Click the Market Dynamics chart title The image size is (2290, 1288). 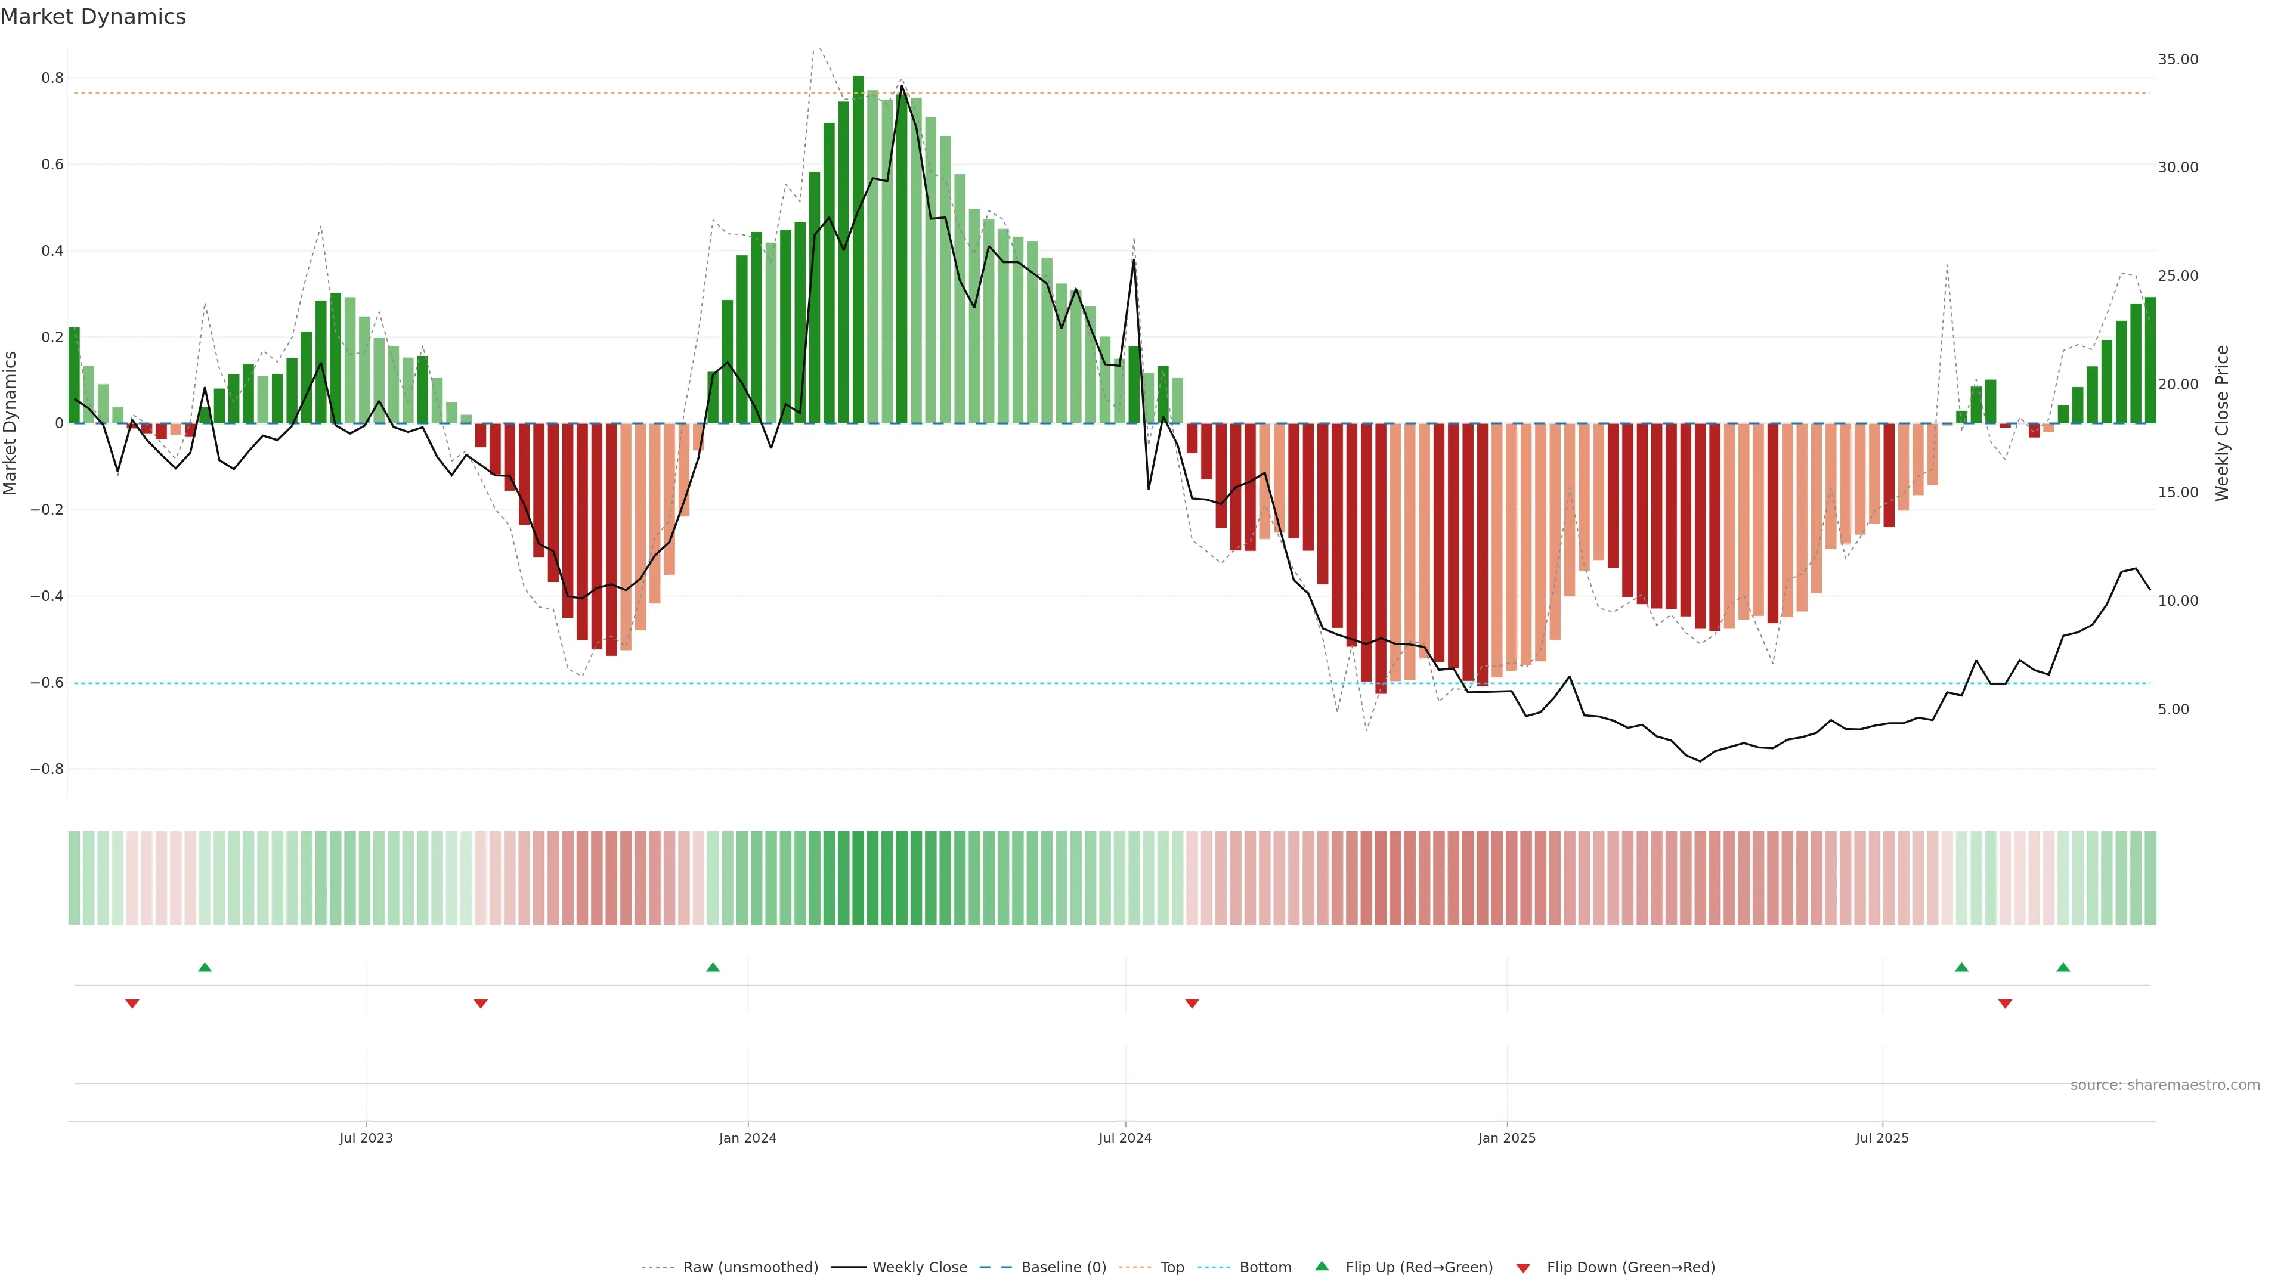(x=94, y=17)
